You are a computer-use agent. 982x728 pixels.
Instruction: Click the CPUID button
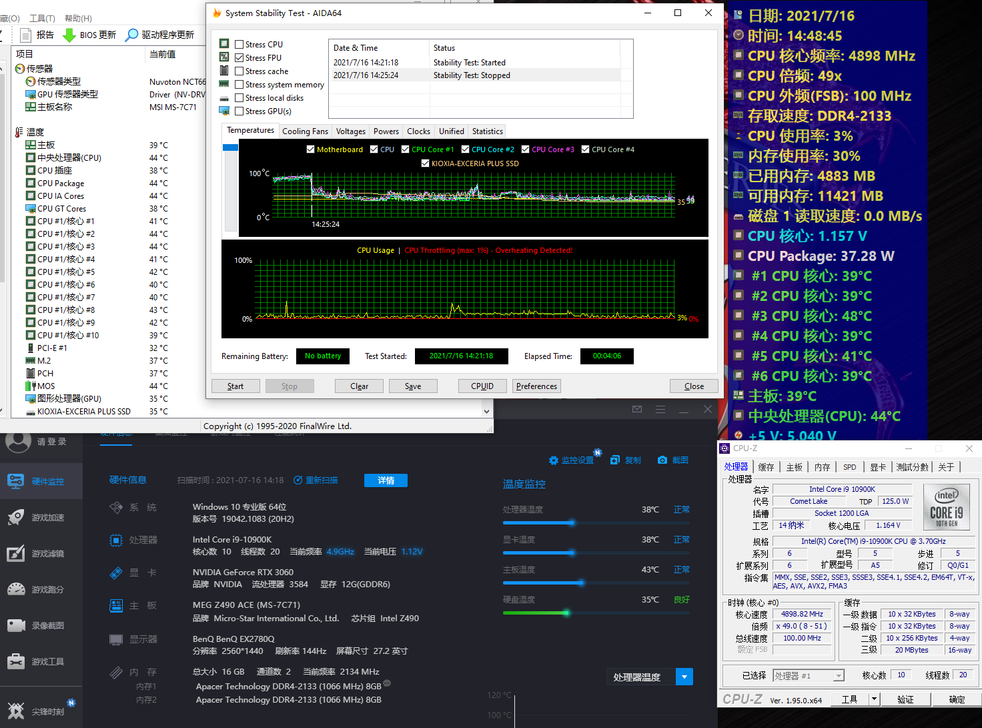482,386
